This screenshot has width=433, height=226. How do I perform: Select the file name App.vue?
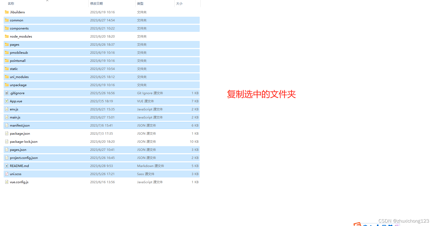point(16,101)
